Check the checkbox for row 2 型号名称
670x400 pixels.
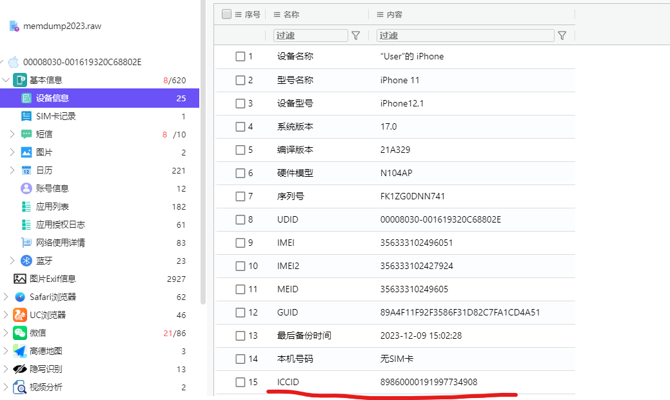(241, 81)
